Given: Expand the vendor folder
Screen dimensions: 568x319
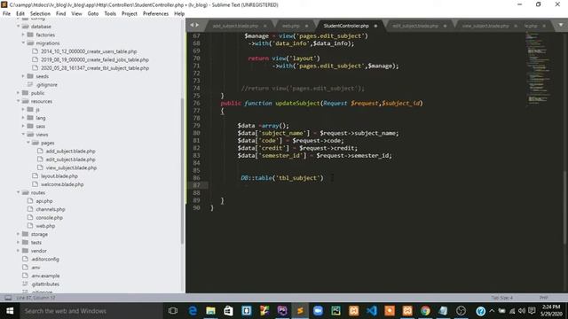Looking at the screenshot, I should coord(18,251).
